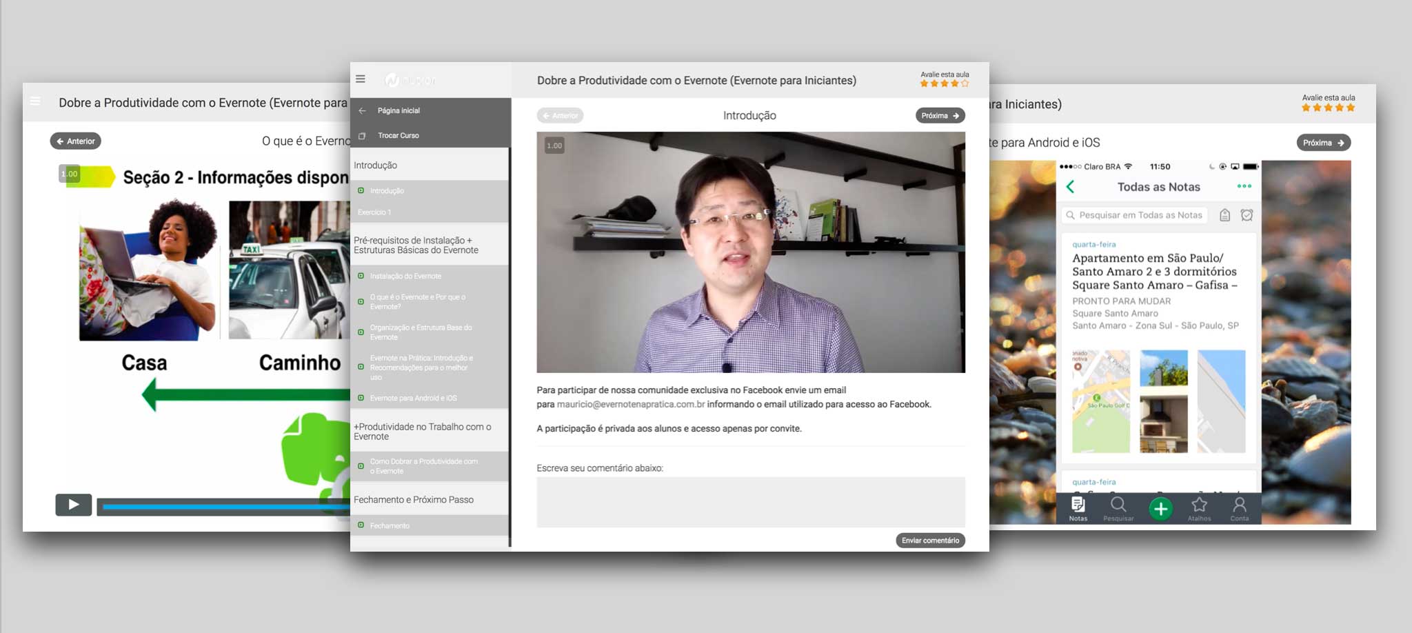This screenshot has height=633, width=1412.
Task: Expand Pré-requisitos de Instalação section header
Action: click(430, 245)
